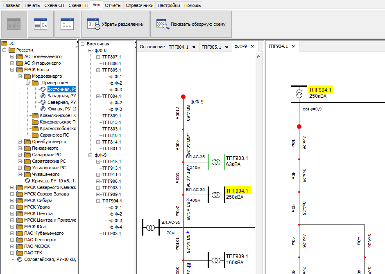Click highlighted ТПГ904.1 label in ф.Ф-9 schema

[237, 191]
